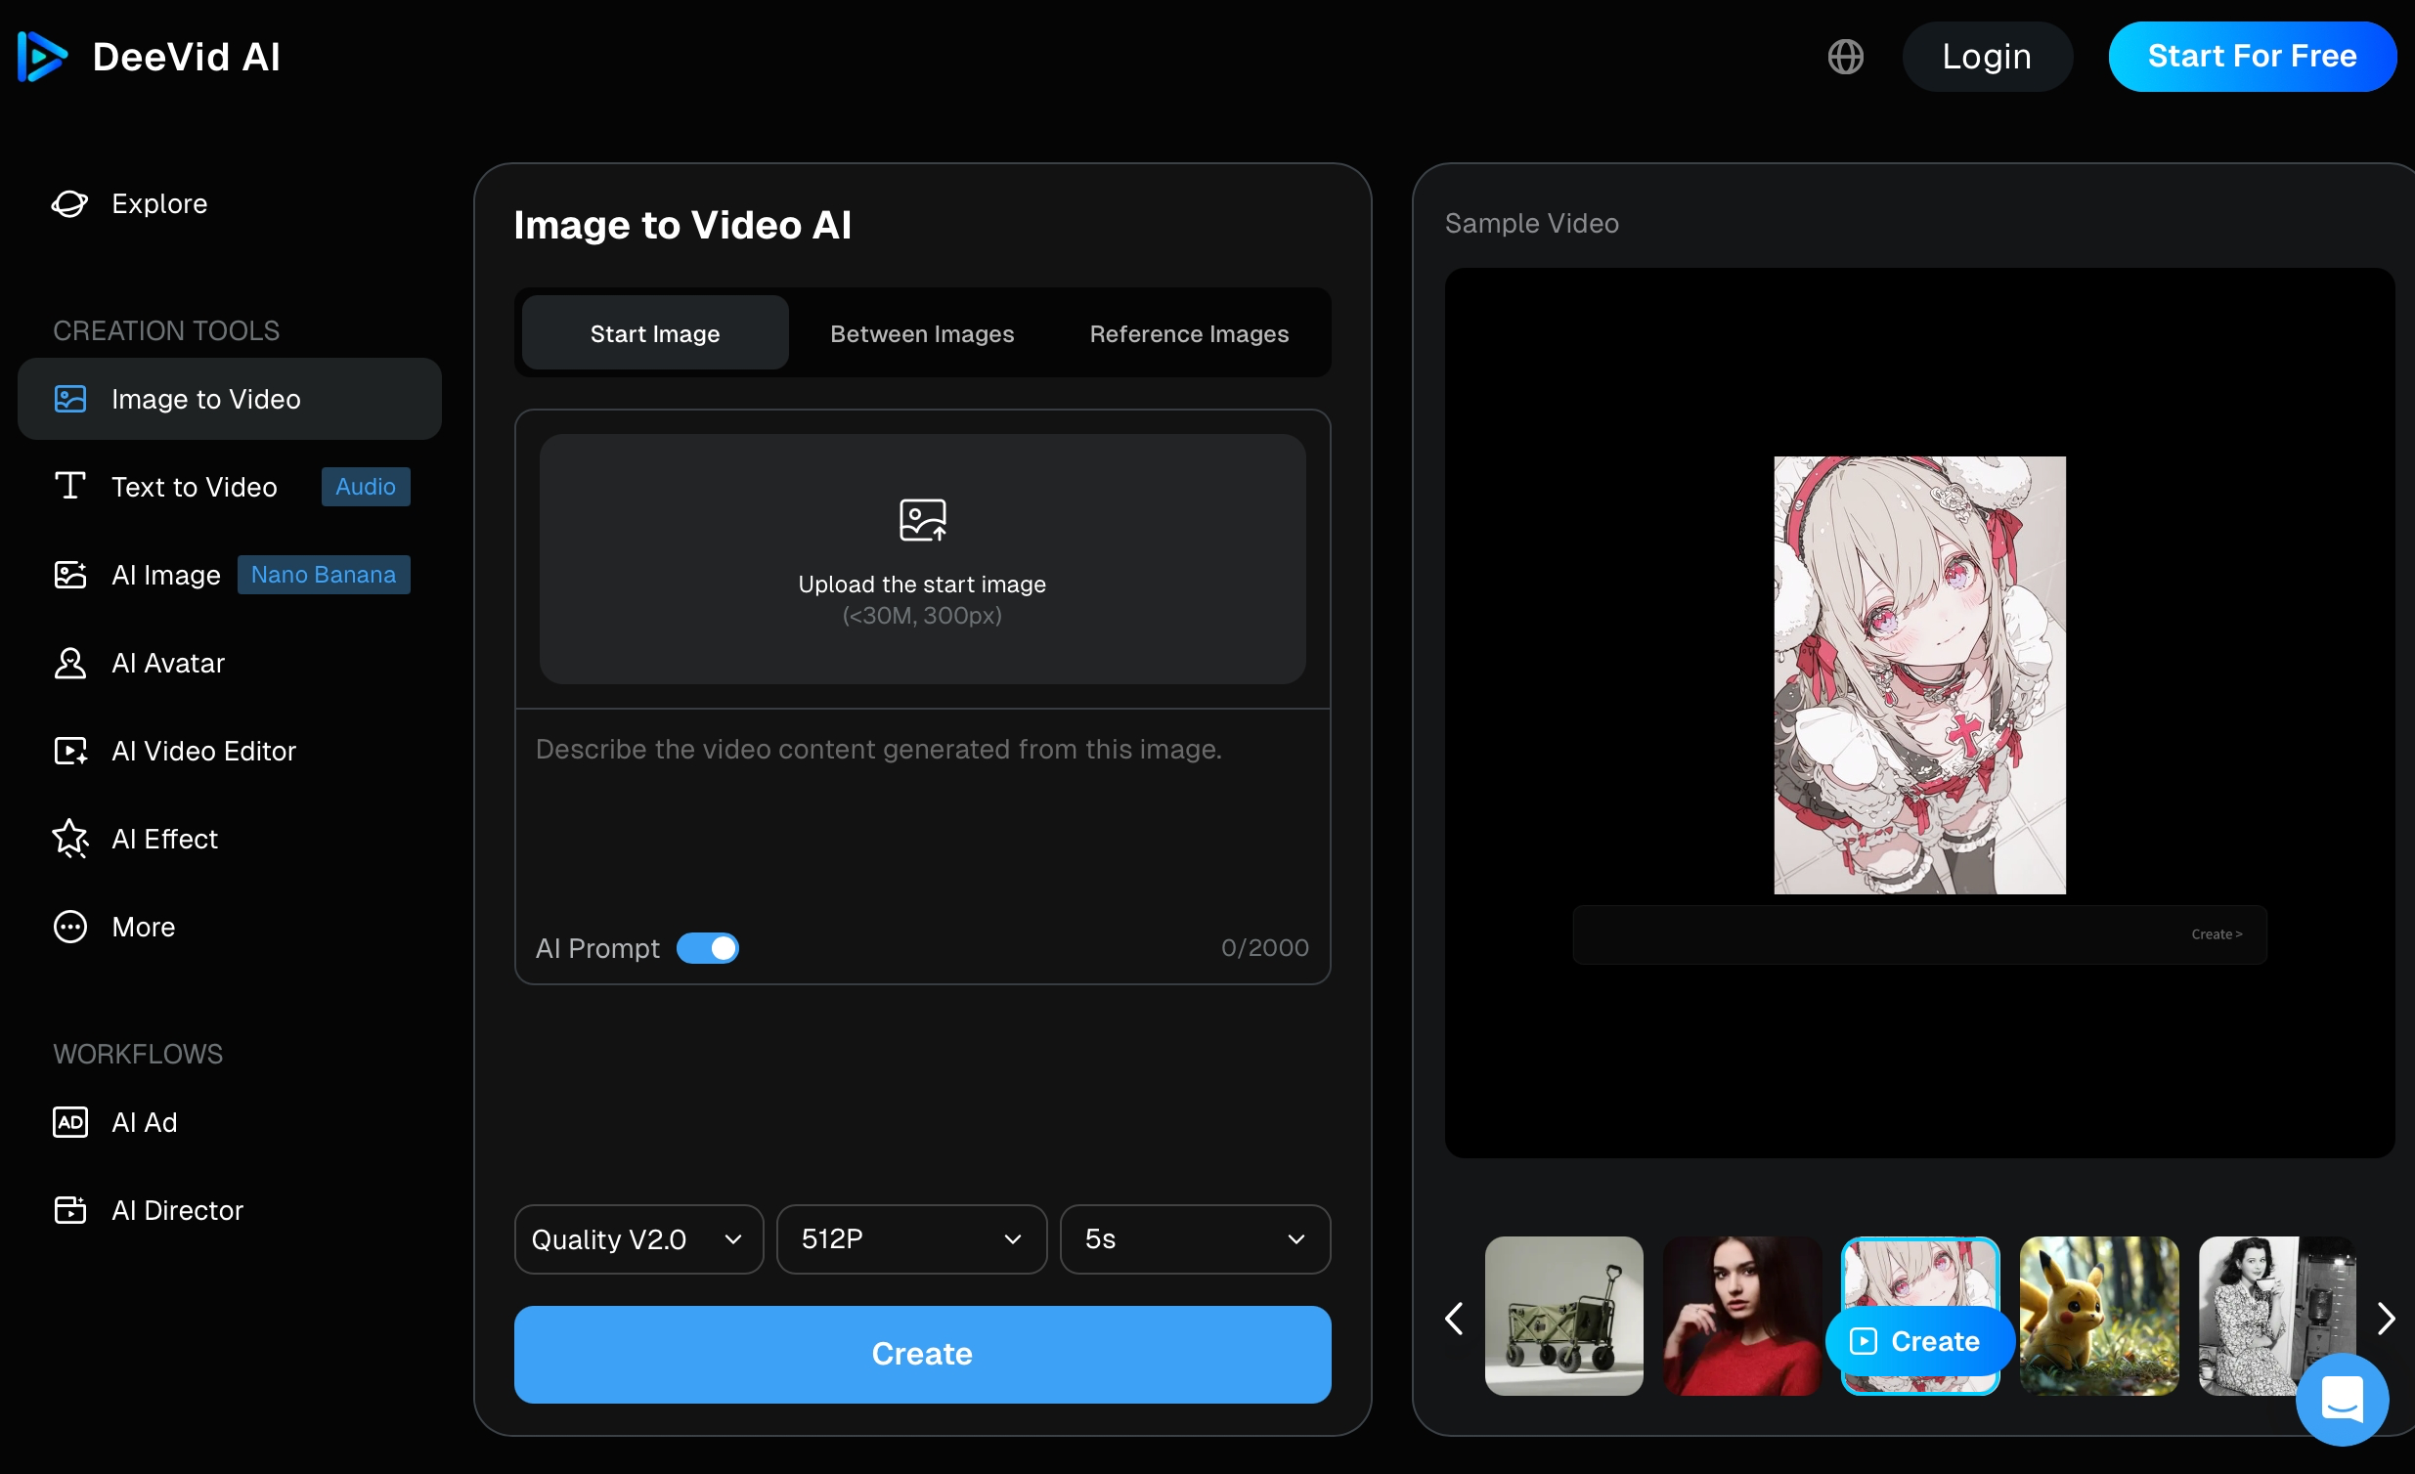Screen dimensions: 2415x1474
Task: Toggle the AI Prompt switch
Action: (x=708, y=948)
